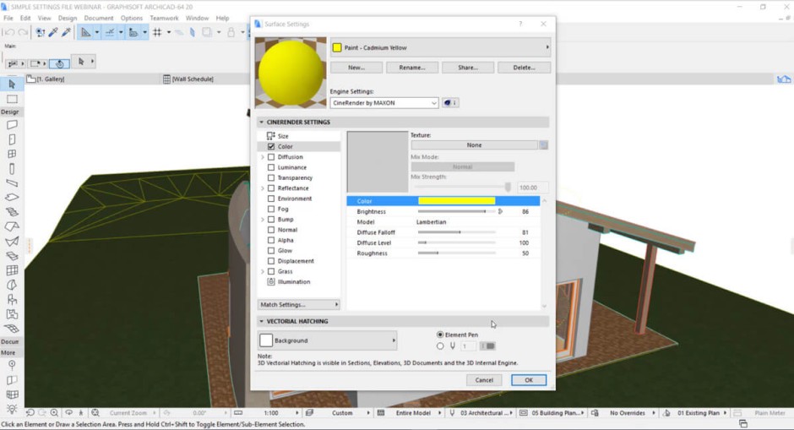Screen dimensions: 794x430
Task: Open the Paint - Cadmium Yellow surface selector
Action: click(440, 47)
